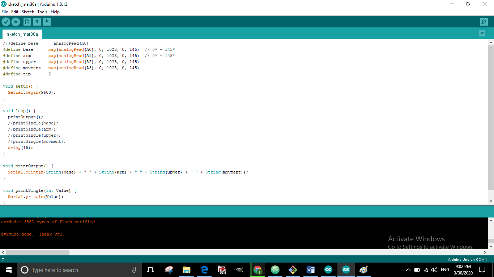Open the Serial Monitor magnifier icon
This screenshot has width=494, height=277.
coord(484,22)
